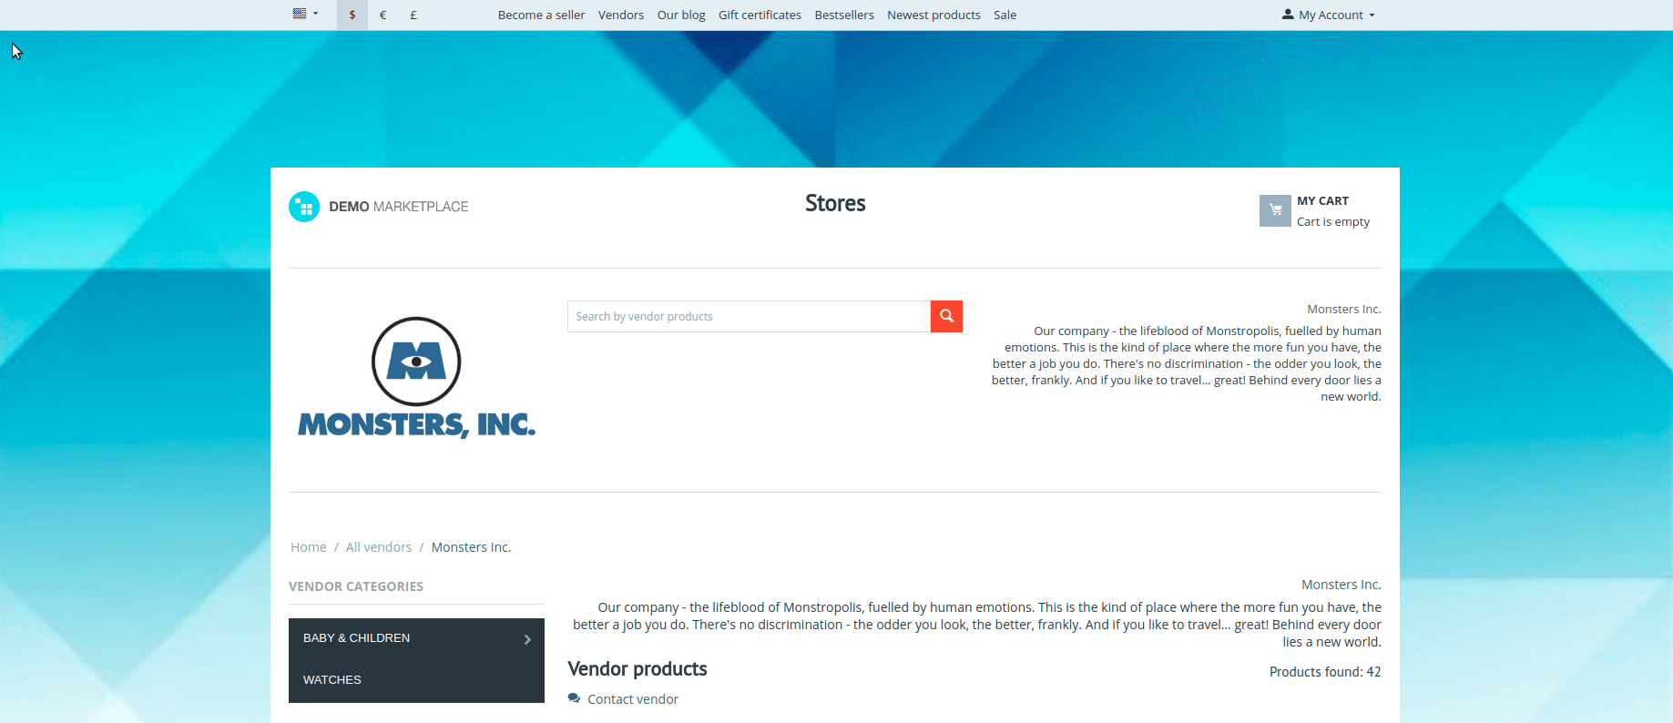Click 'Products found: 42' text

pyautogui.click(x=1325, y=672)
